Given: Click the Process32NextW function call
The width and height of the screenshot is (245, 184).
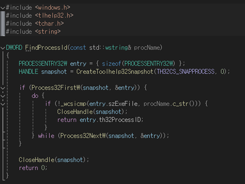Looking at the screenshot, I should pyautogui.click(x=83, y=136).
